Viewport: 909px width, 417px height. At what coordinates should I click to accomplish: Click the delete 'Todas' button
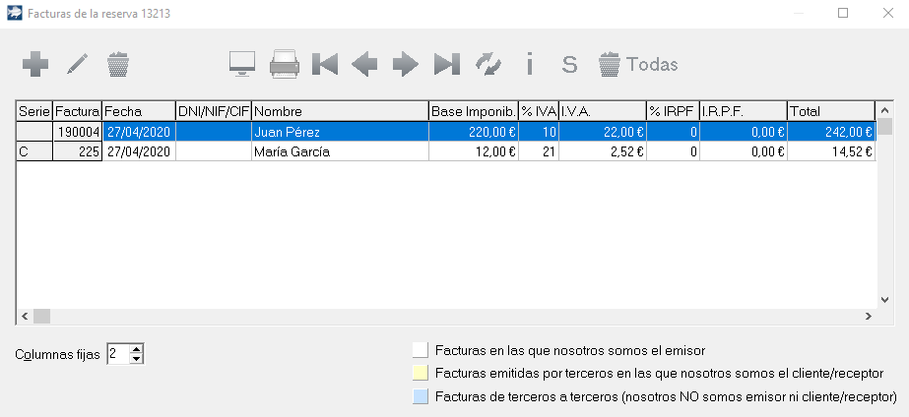tap(638, 65)
